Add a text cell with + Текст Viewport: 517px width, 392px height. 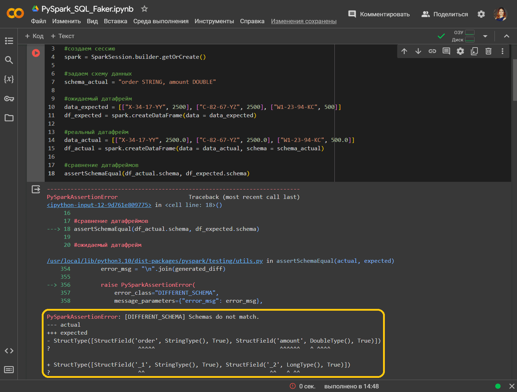click(x=62, y=36)
